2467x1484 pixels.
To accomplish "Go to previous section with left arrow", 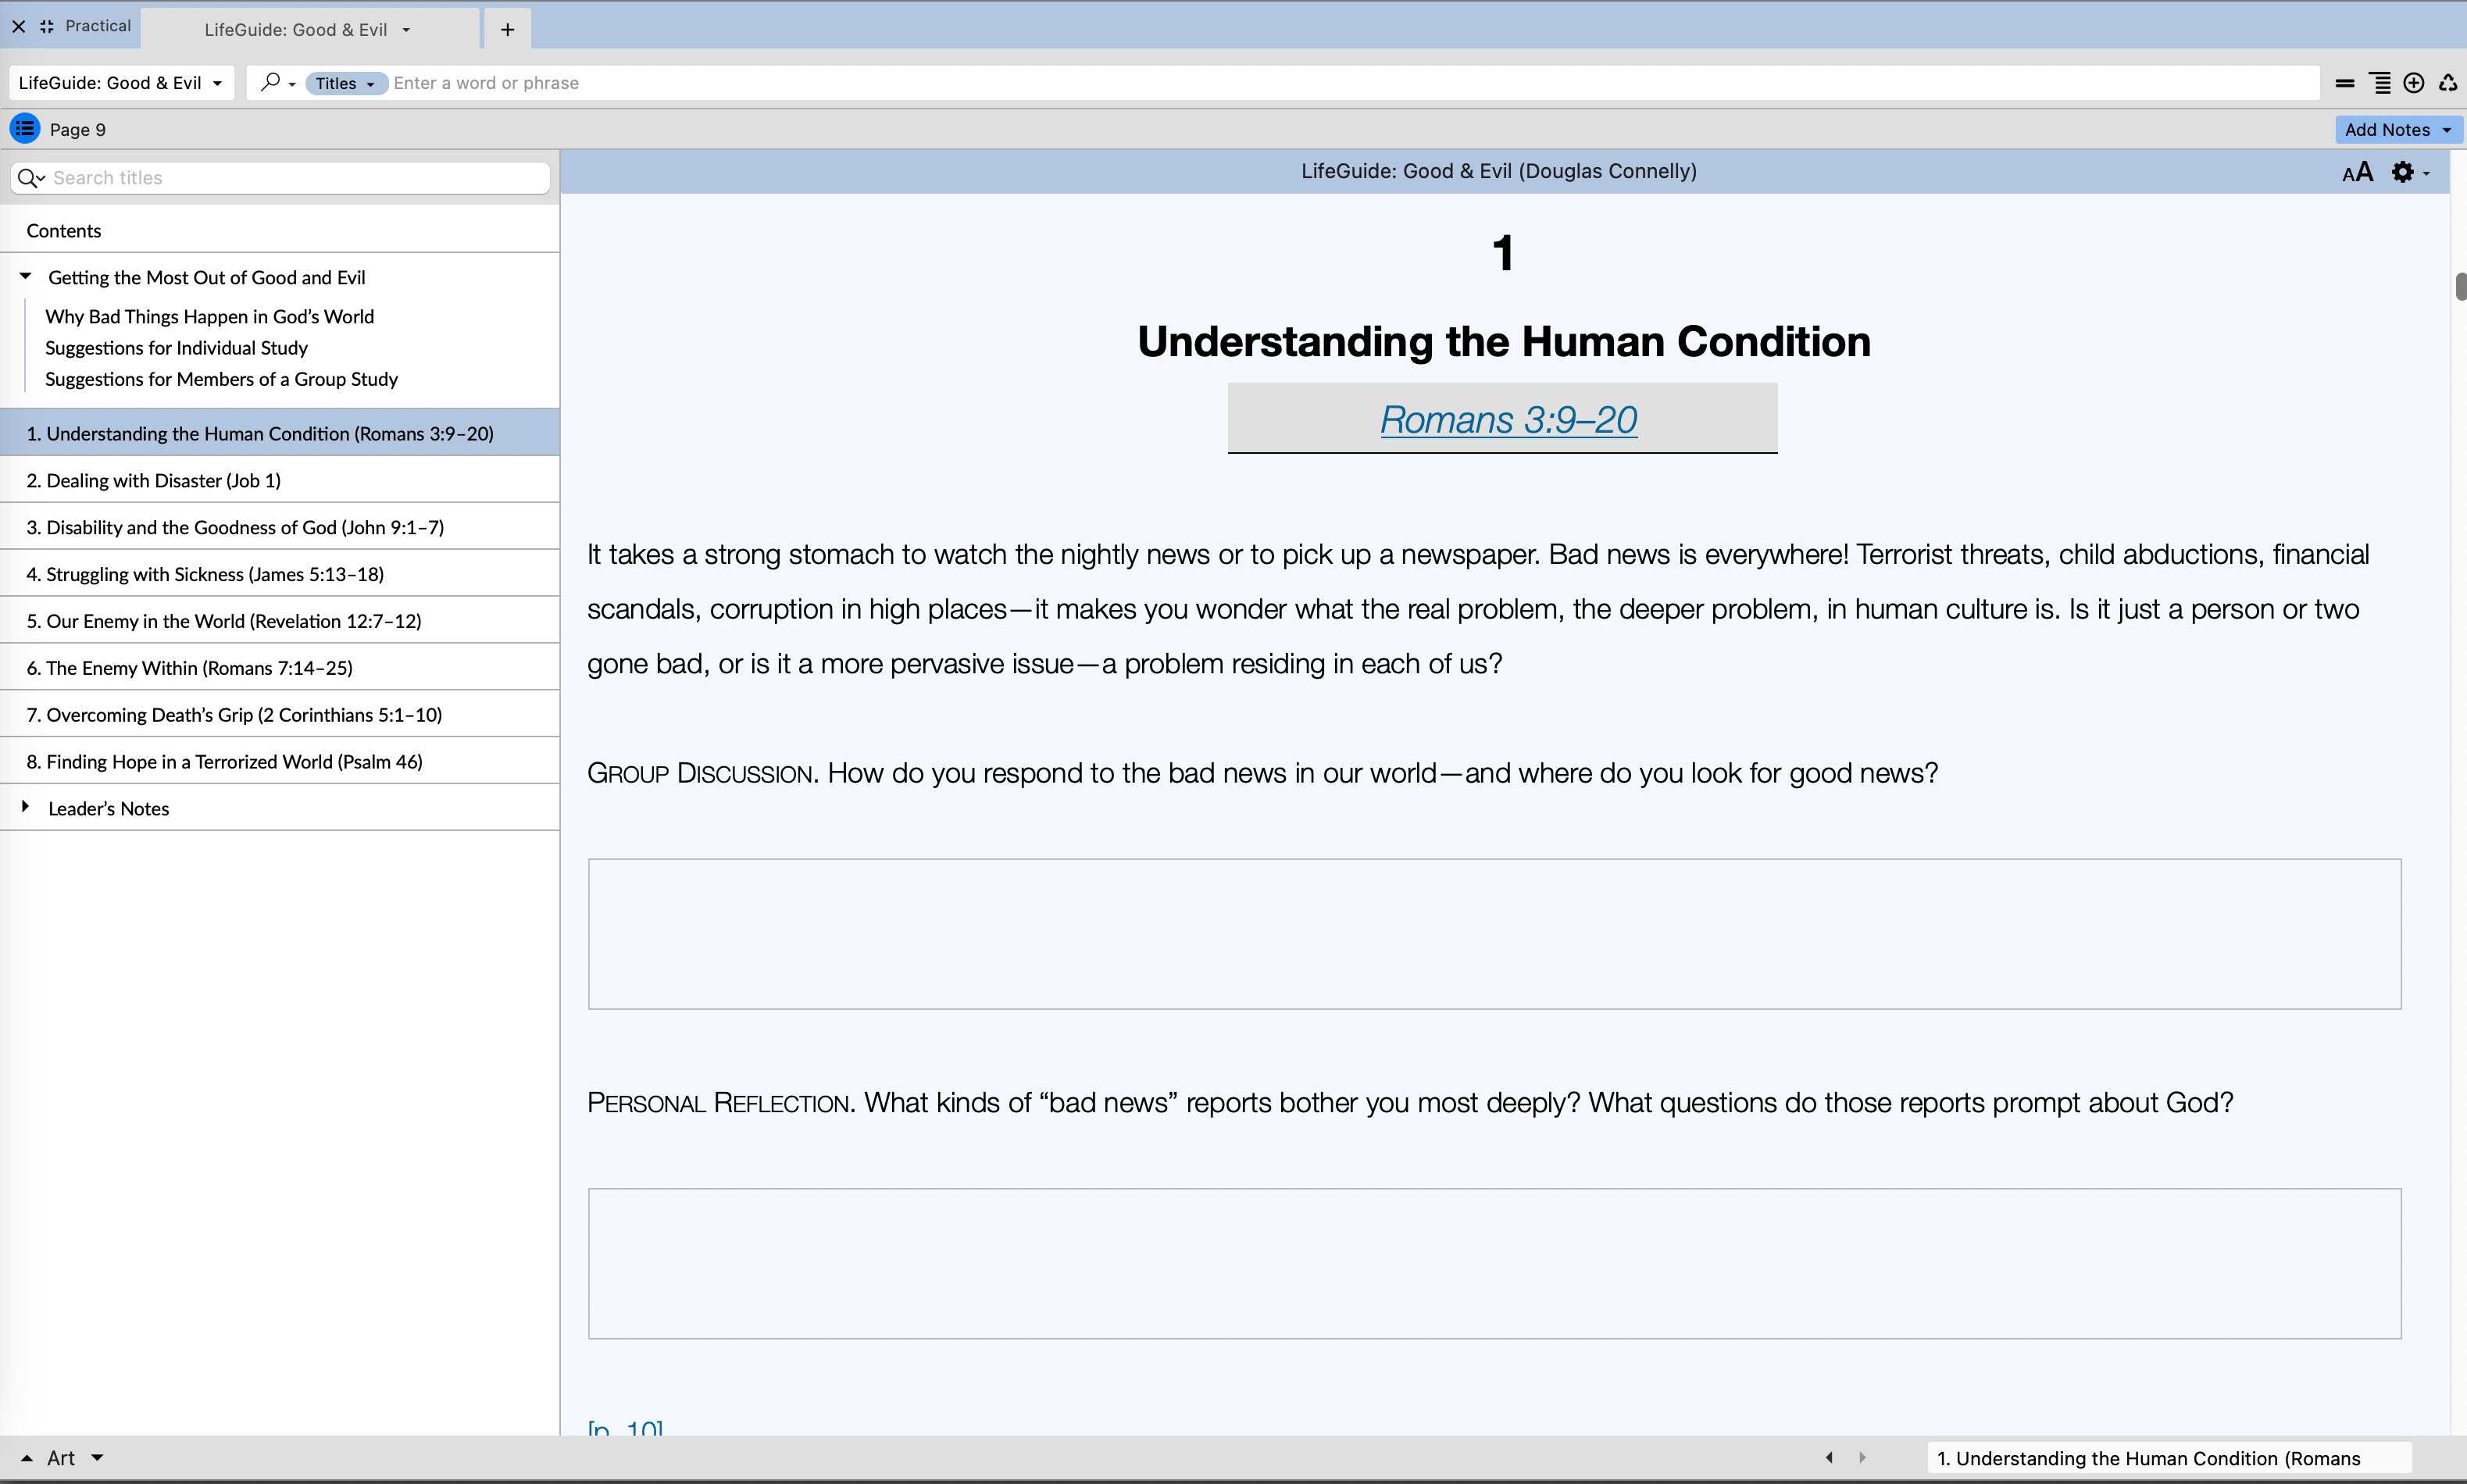I will [1829, 1457].
